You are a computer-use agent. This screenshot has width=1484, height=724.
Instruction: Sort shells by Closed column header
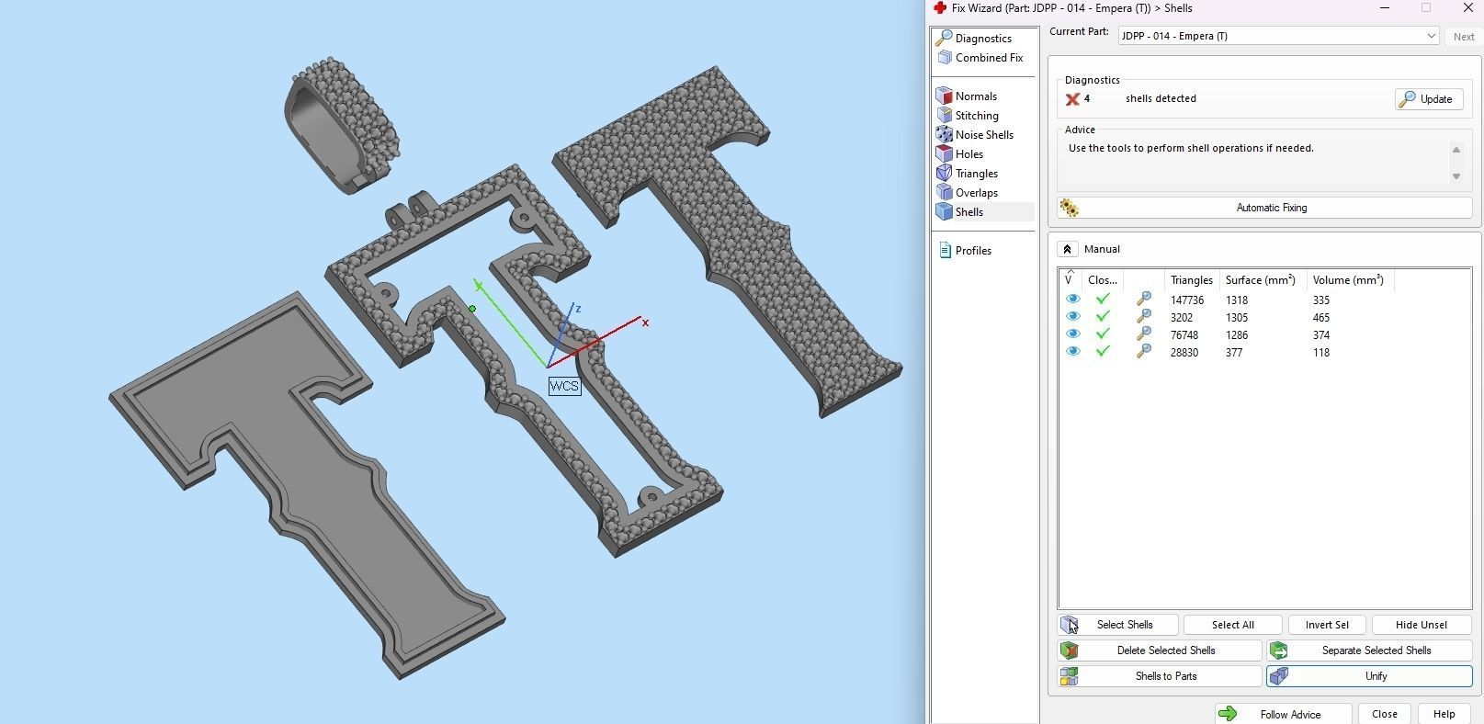[1103, 279]
